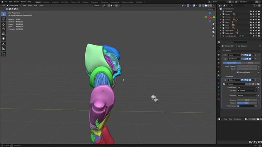Hide the Upper Body collection in viewport
The image size is (262, 147).
tap(256, 31)
